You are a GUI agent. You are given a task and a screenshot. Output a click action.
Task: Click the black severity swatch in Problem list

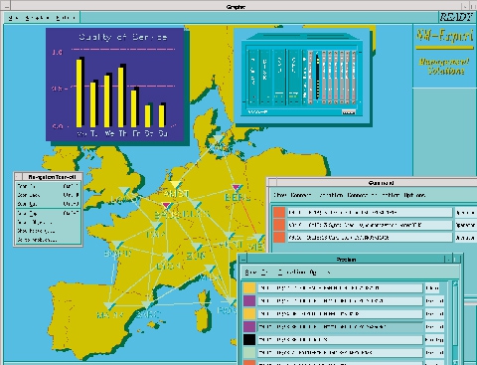pyautogui.click(x=249, y=339)
